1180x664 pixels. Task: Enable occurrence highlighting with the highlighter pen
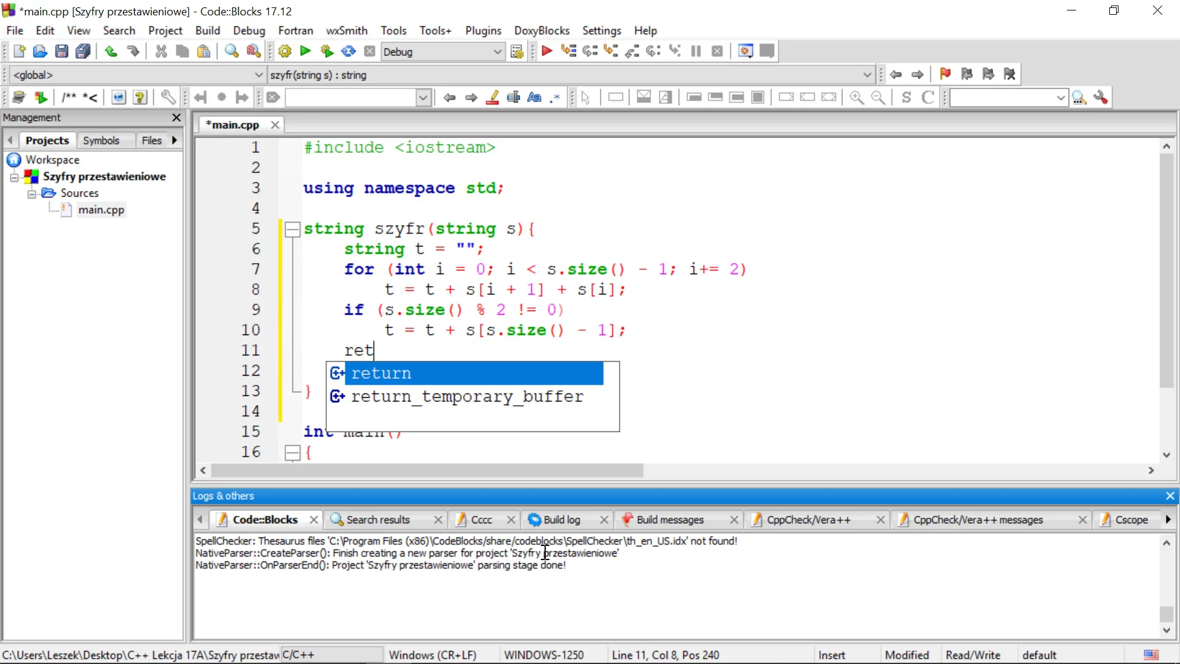pyautogui.click(x=492, y=97)
